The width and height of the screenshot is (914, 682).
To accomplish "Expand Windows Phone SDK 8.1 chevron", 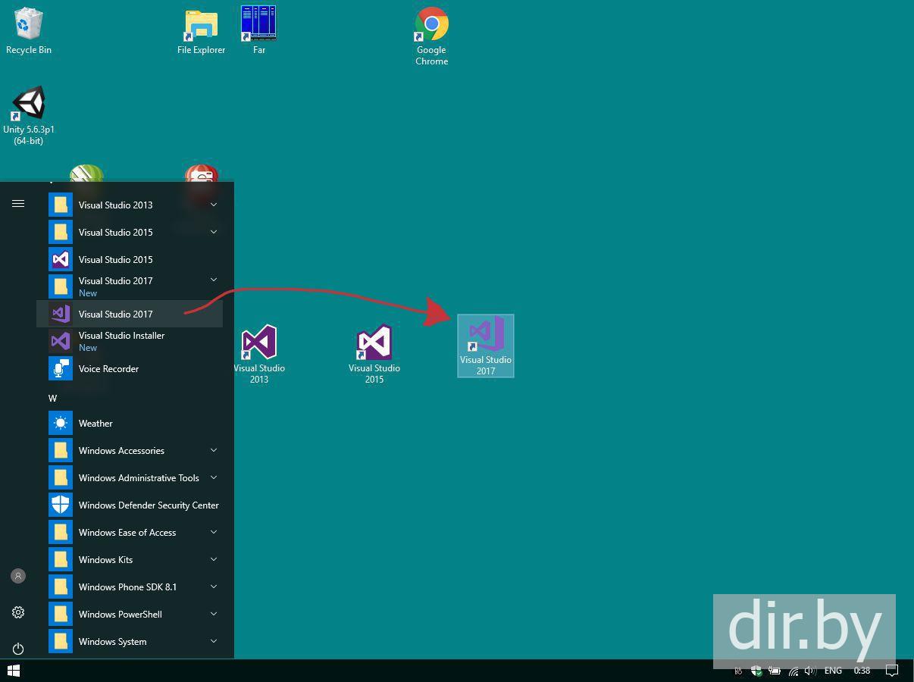I will (x=214, y=587).
